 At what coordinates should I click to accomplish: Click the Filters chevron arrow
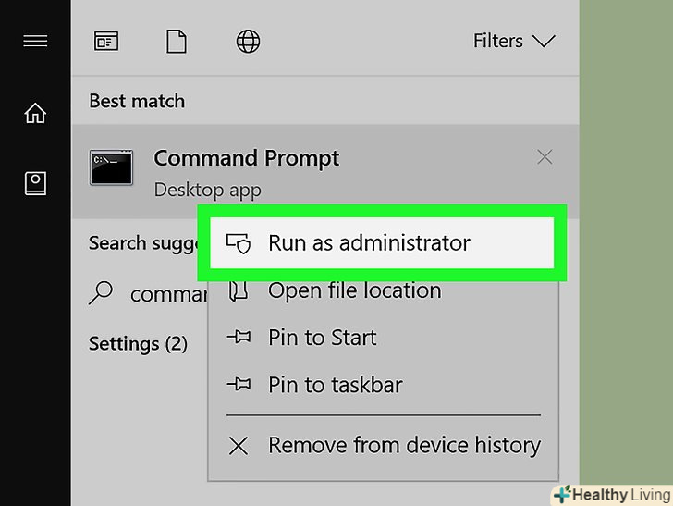tap(544, 41)
